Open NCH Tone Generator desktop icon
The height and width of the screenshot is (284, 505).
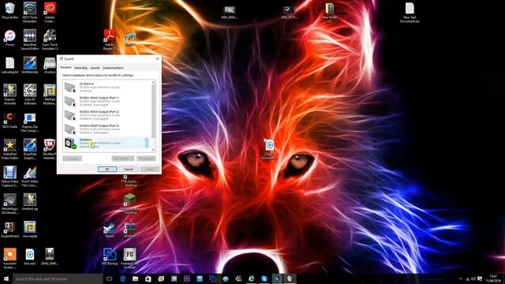tap(30, 13)
